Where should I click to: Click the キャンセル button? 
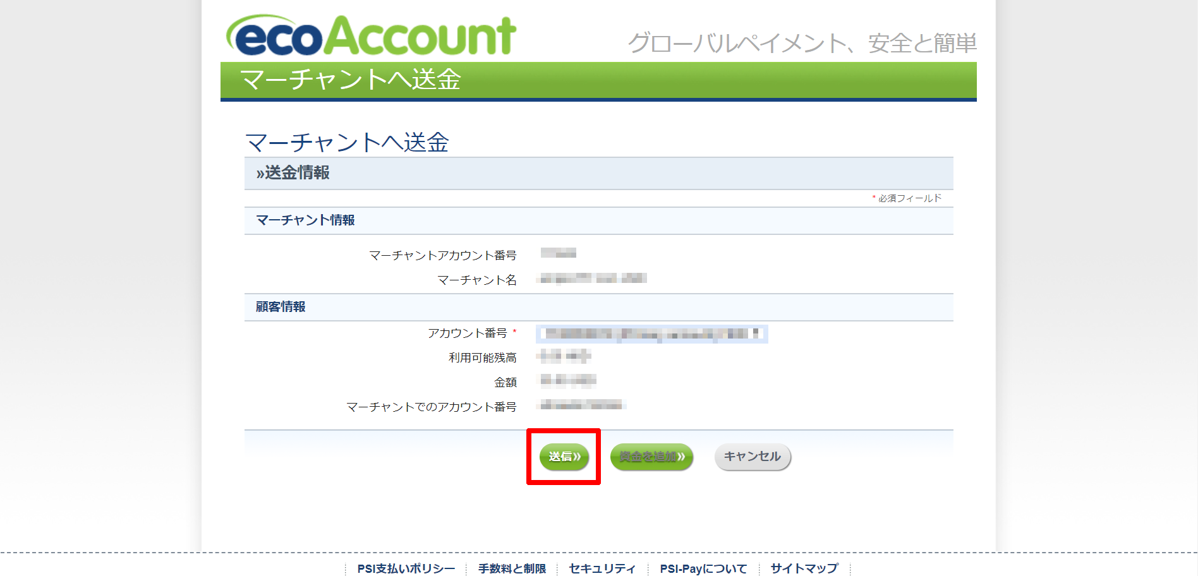(x=753, y=457)
